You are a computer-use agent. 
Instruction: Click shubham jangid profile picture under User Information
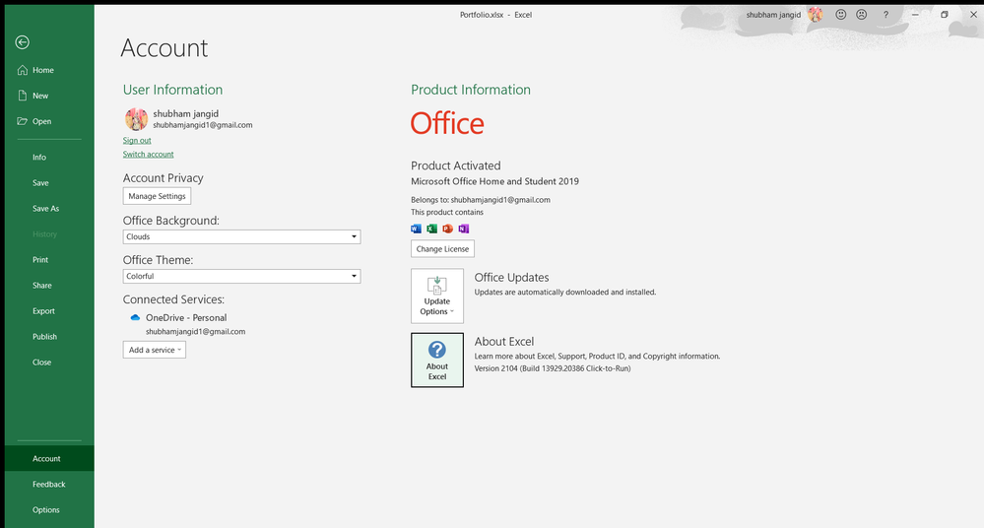pos(136,118)
